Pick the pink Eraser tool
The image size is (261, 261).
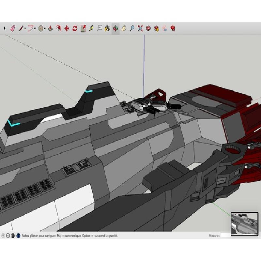(13, 28)
